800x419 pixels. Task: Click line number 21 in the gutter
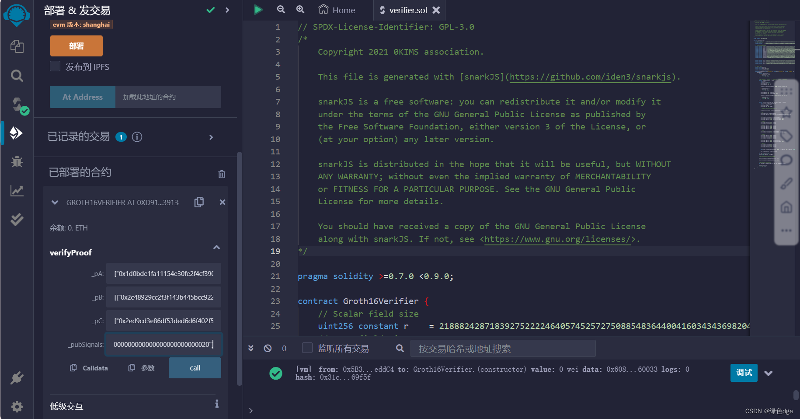[275, 276]
